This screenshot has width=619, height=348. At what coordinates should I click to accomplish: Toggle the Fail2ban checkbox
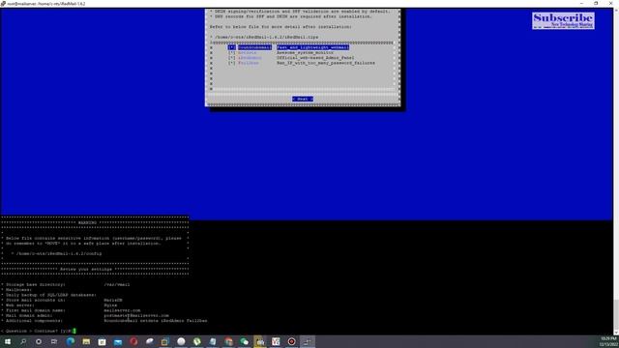point(232,63)
